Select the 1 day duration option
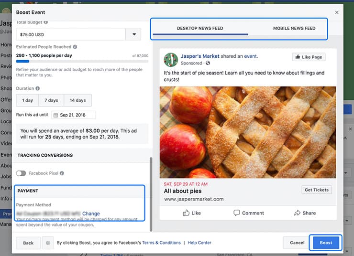Viewport: 354px width, 256px height. [x=27, y=100]
